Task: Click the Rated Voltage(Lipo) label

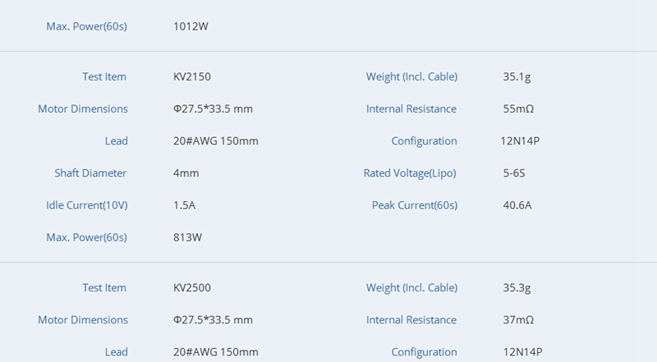Action: [x=410, y=173]
